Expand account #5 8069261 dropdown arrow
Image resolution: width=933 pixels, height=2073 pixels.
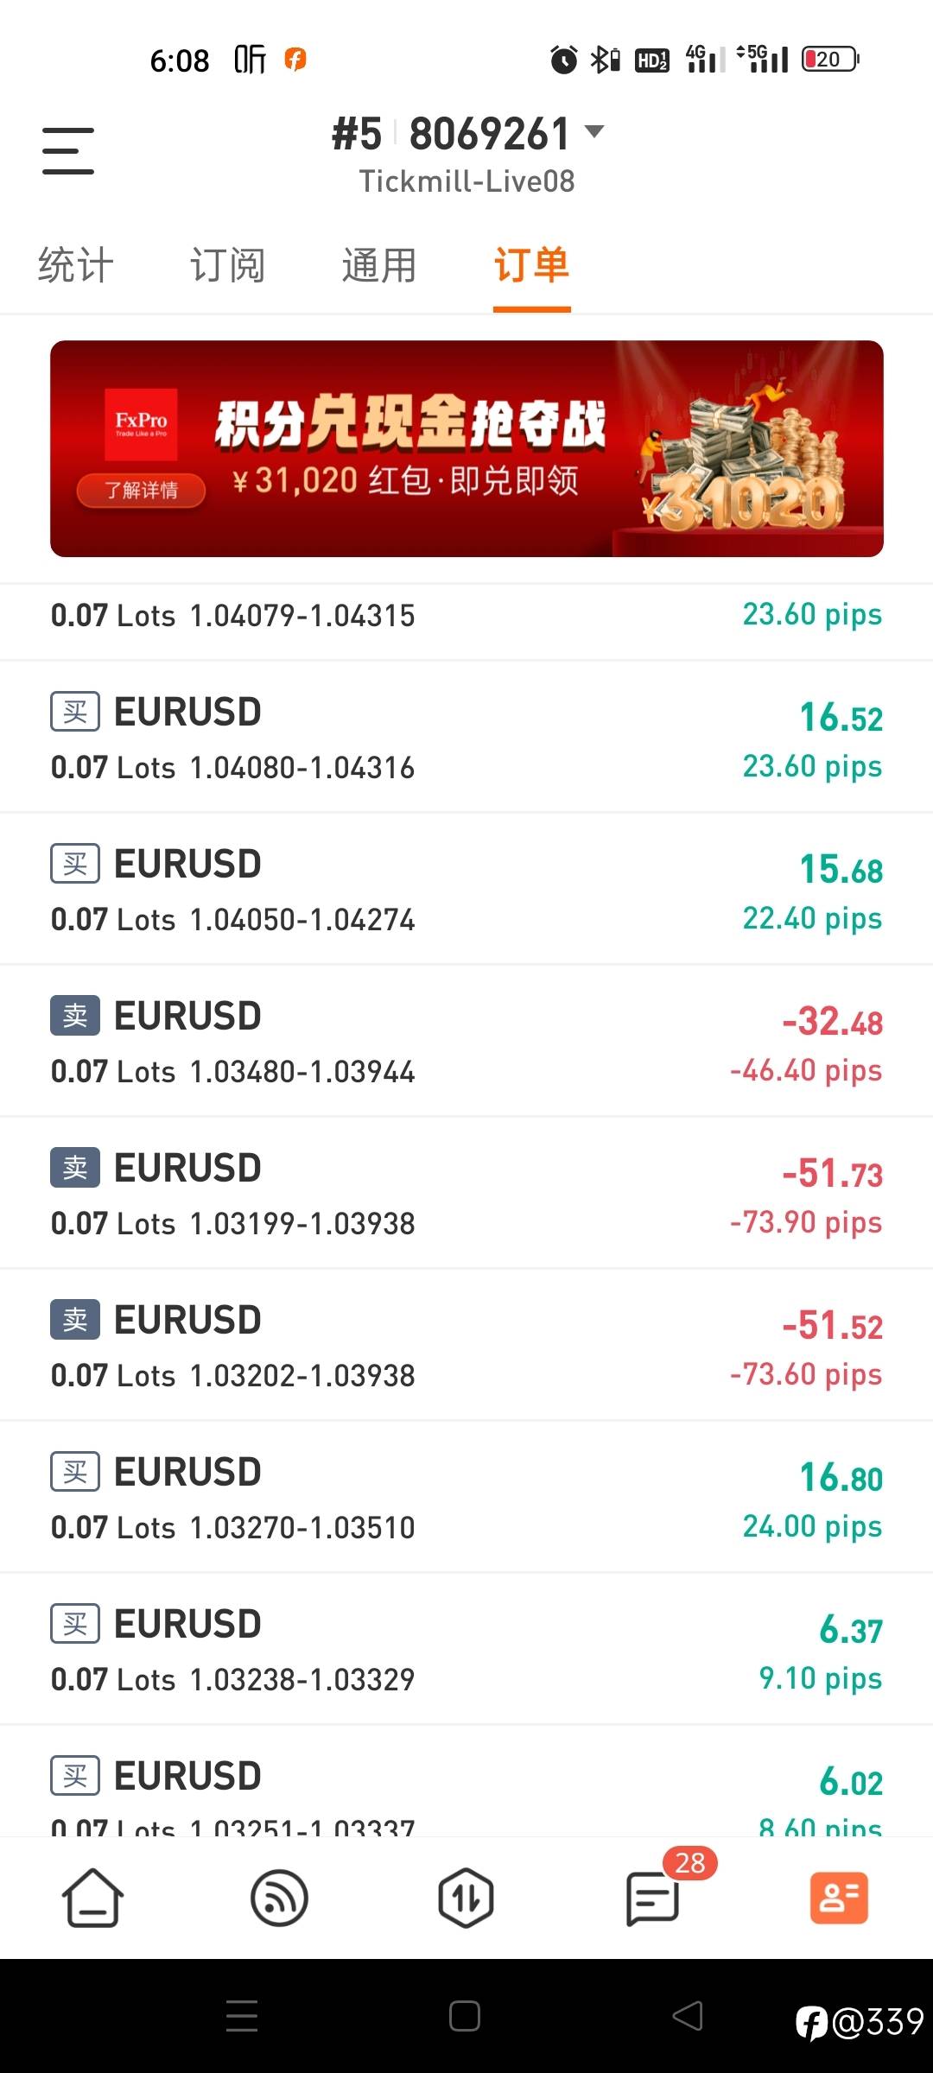(594, 131)
